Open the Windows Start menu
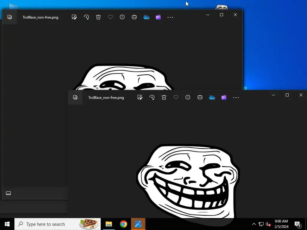Image resolution: width=307 pixels, height=230 pixels. pos(7,224)
